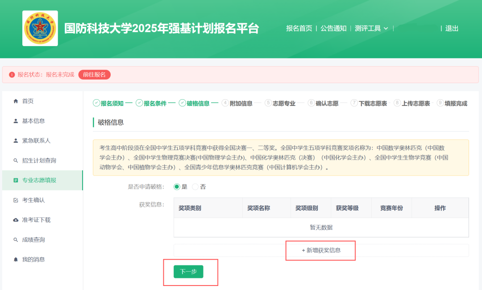Click the red warning icon in status banner
The image size is (482, 290).
point(12,75)
